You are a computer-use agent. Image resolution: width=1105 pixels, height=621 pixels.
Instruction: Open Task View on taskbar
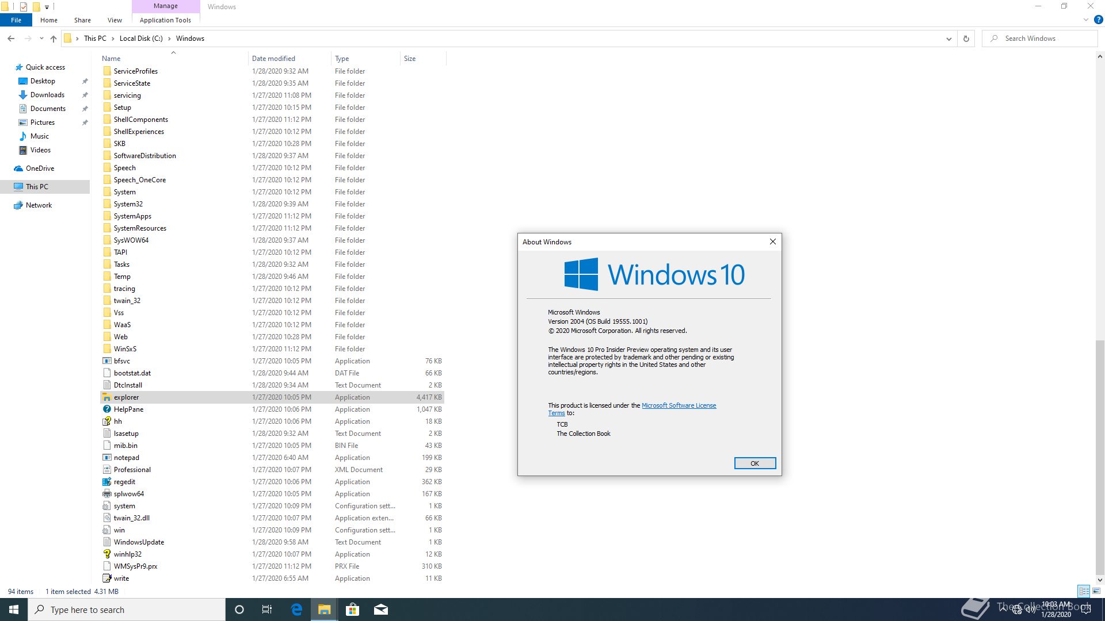pyautogui.click(x=267, y=609)
